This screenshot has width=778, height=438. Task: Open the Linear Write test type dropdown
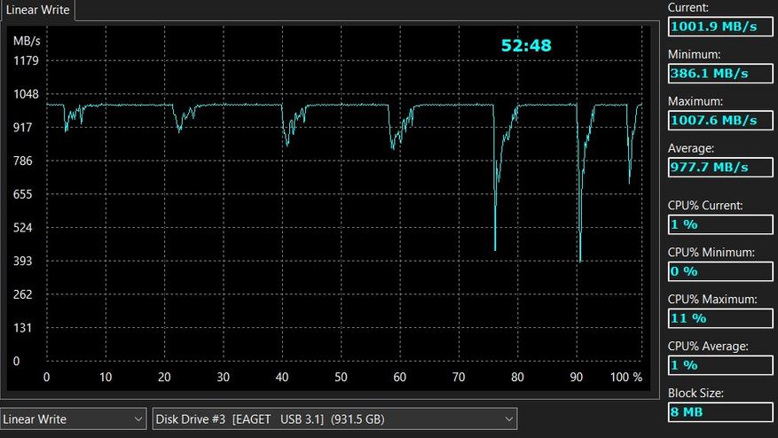[x=74, y=419]
